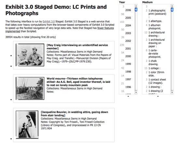Image resolution: width=179 pixels, height=143 pixels.
Task: Open A.G. Bell funeral photo thumbnail
Action: coord(30,88)
